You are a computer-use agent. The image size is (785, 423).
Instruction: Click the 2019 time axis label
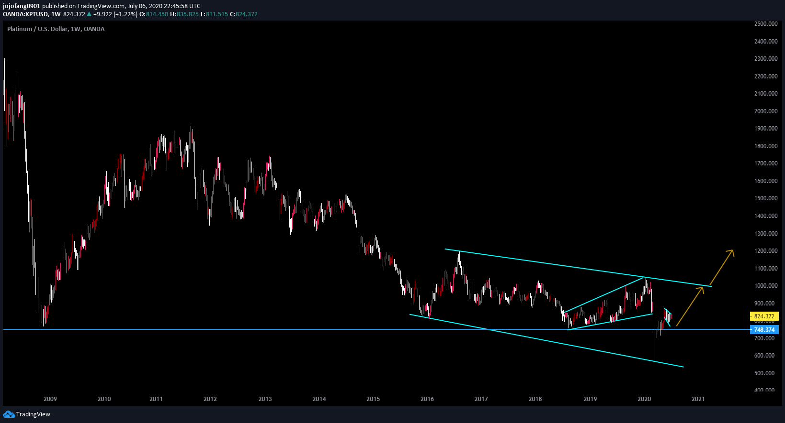591,399
